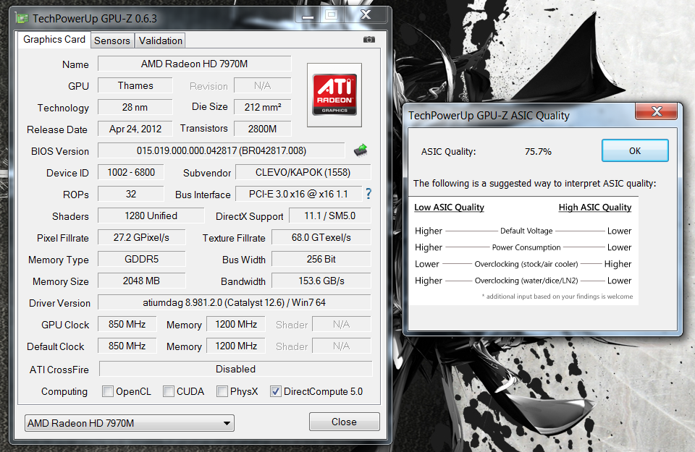
Task: Switch to the Graphics Card tab
Action: (54, 39)
